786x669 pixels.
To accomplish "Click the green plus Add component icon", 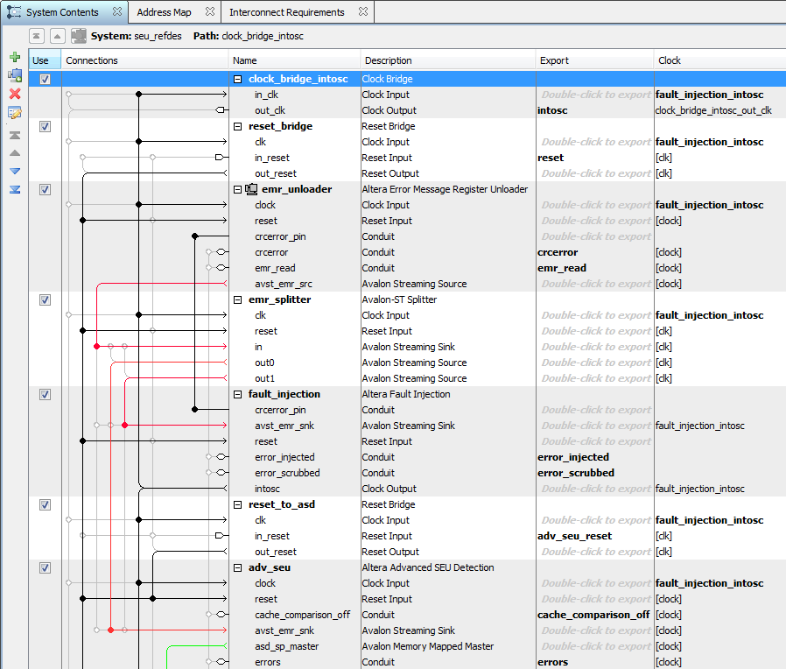I will coord(14,57).
